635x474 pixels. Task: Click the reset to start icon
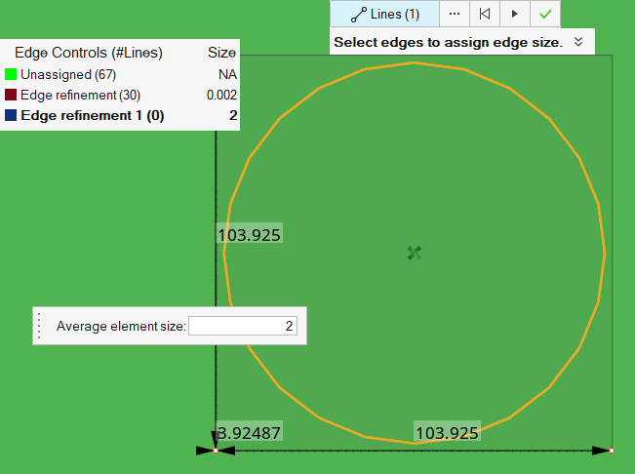tap(484, 14)
